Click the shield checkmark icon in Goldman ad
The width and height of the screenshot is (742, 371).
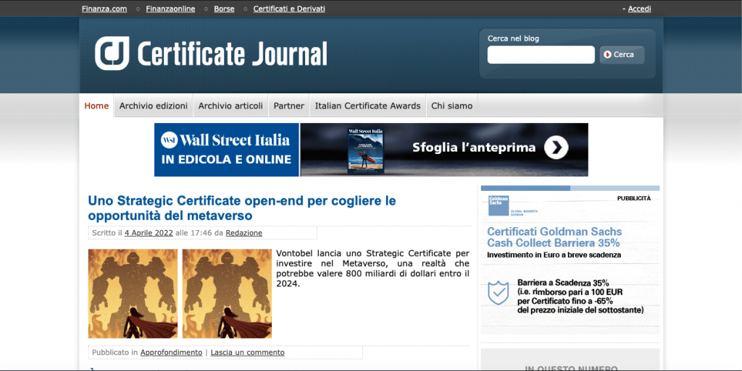click(x=499, y=293)
